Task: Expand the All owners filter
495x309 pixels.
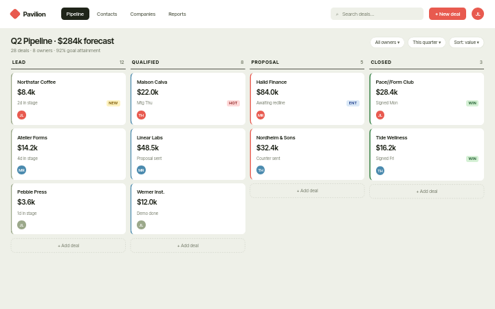Action: coord(387,43)
